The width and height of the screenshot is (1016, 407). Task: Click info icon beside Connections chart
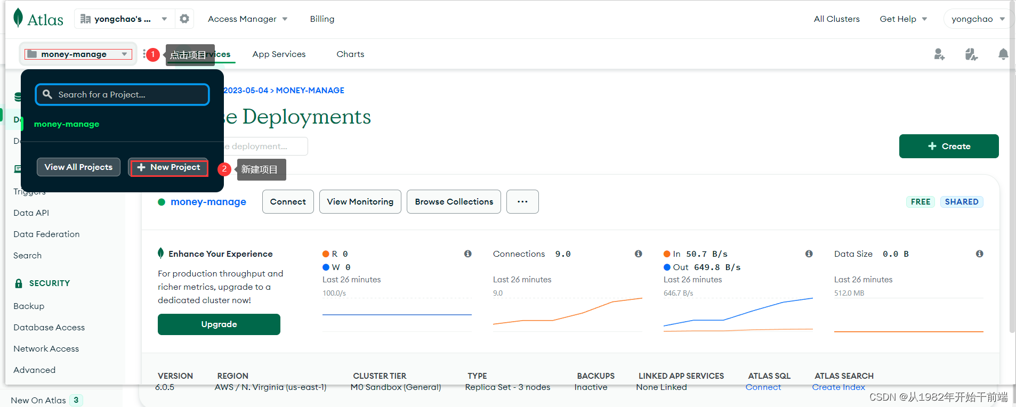click(x=639, y=254)
